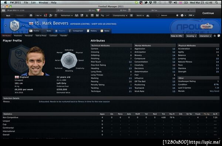Click the Technical Attributes header

(x=111, y=45)
